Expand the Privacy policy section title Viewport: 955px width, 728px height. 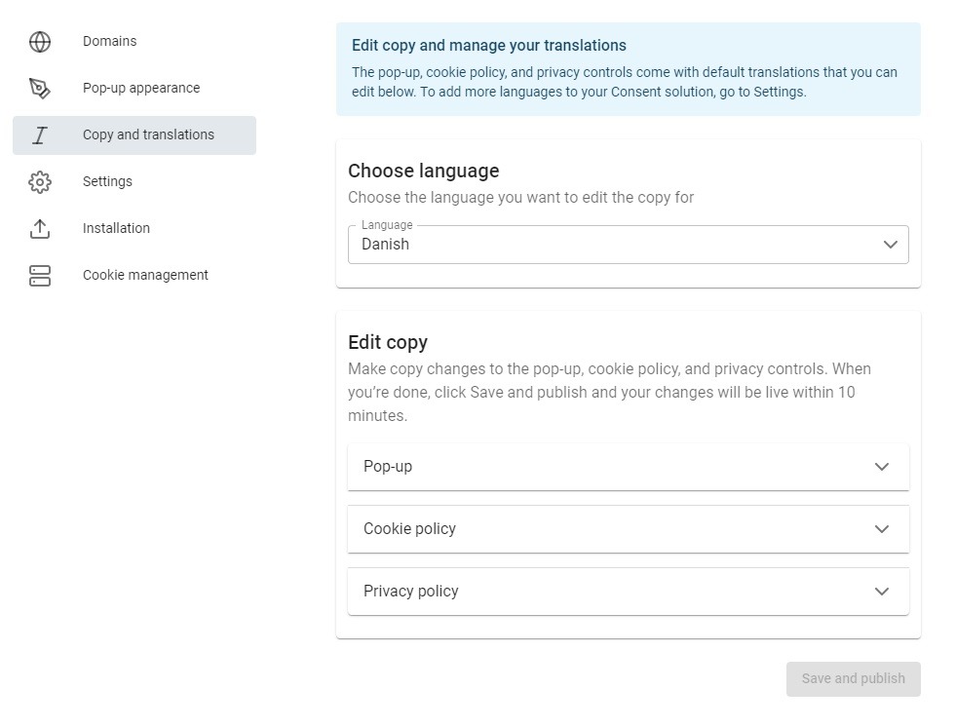(410, 592)
